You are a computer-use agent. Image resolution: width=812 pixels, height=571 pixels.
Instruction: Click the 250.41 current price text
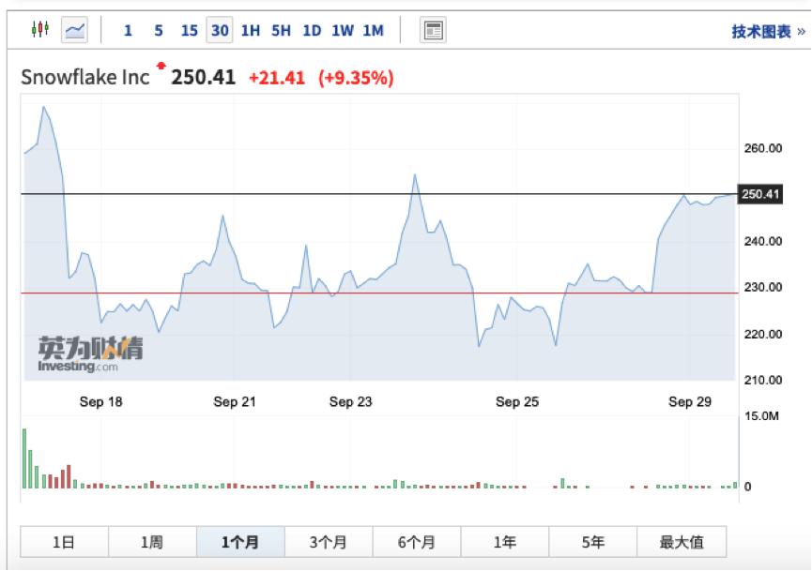203,78
